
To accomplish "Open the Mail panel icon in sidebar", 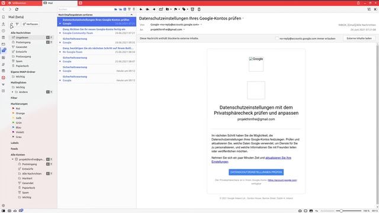I will click(x=4, y=50).
